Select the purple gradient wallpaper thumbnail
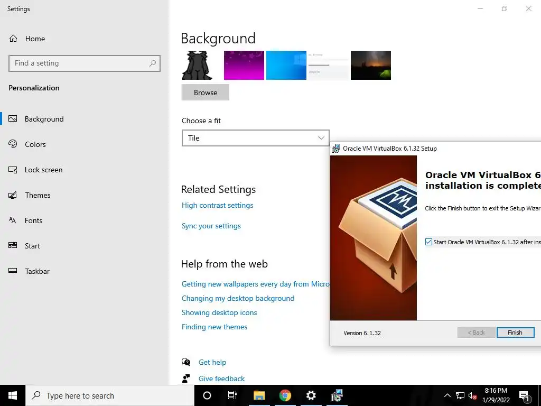The height and width of the screenshot is (406, 541). coord(244,65)
